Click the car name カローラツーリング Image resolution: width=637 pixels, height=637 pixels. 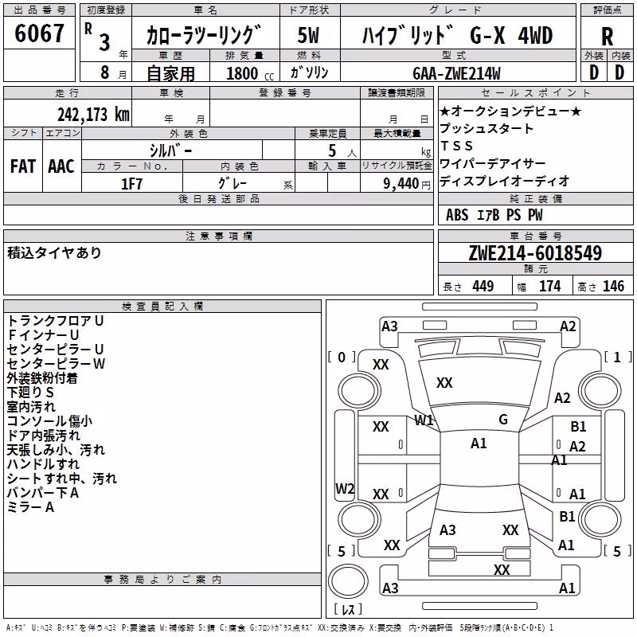click(203, 35)
